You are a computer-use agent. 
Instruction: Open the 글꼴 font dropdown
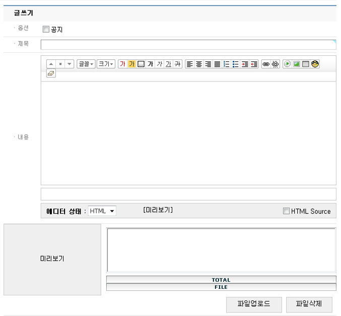[86, 64]
